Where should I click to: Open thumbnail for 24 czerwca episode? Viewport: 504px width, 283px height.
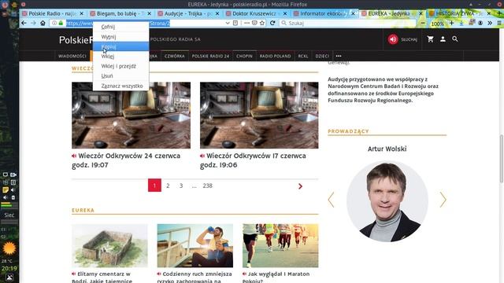pos(132,116)
